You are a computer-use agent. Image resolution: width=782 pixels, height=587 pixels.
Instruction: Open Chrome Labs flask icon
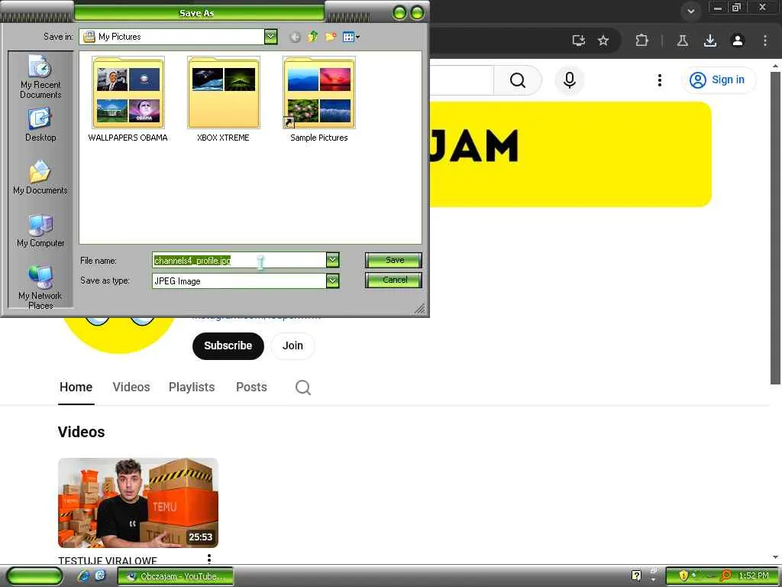tap(683, 41)
